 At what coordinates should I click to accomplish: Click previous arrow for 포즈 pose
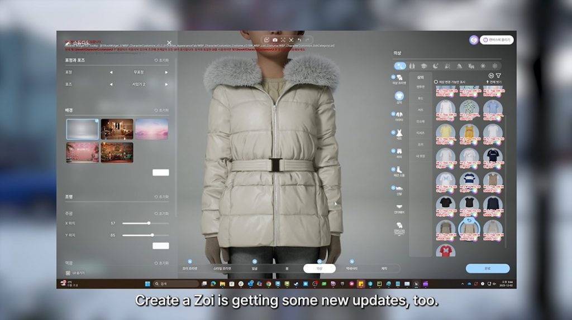coord(111,84)
